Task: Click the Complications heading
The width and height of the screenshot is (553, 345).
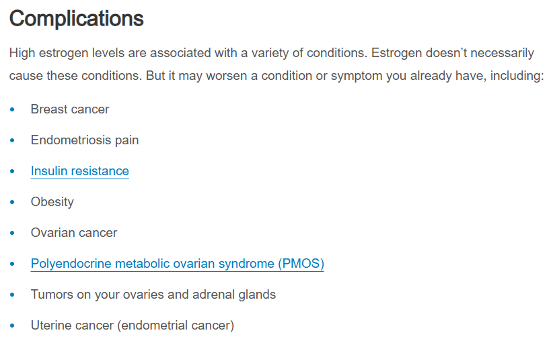Action: (77, 19)
